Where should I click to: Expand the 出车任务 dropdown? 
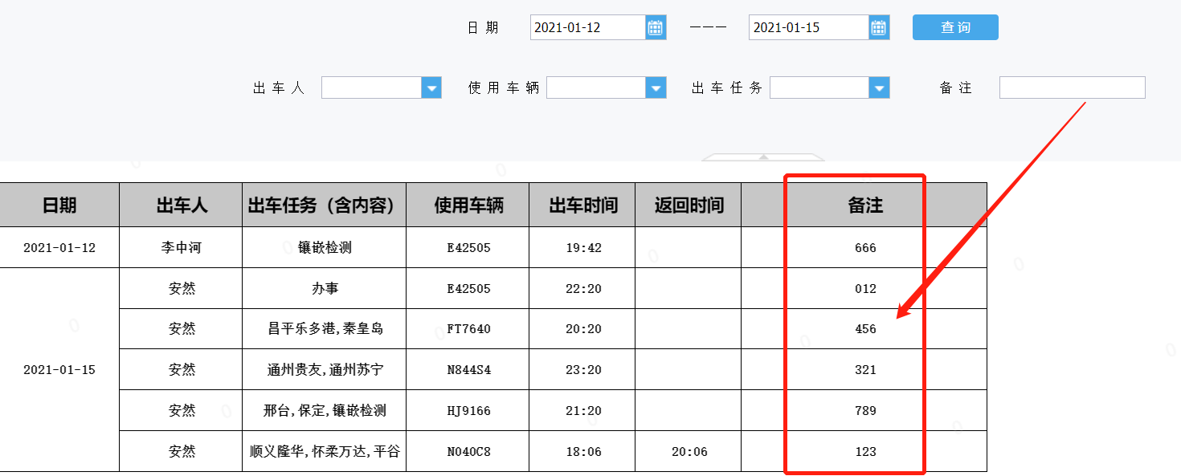point(880,87)
